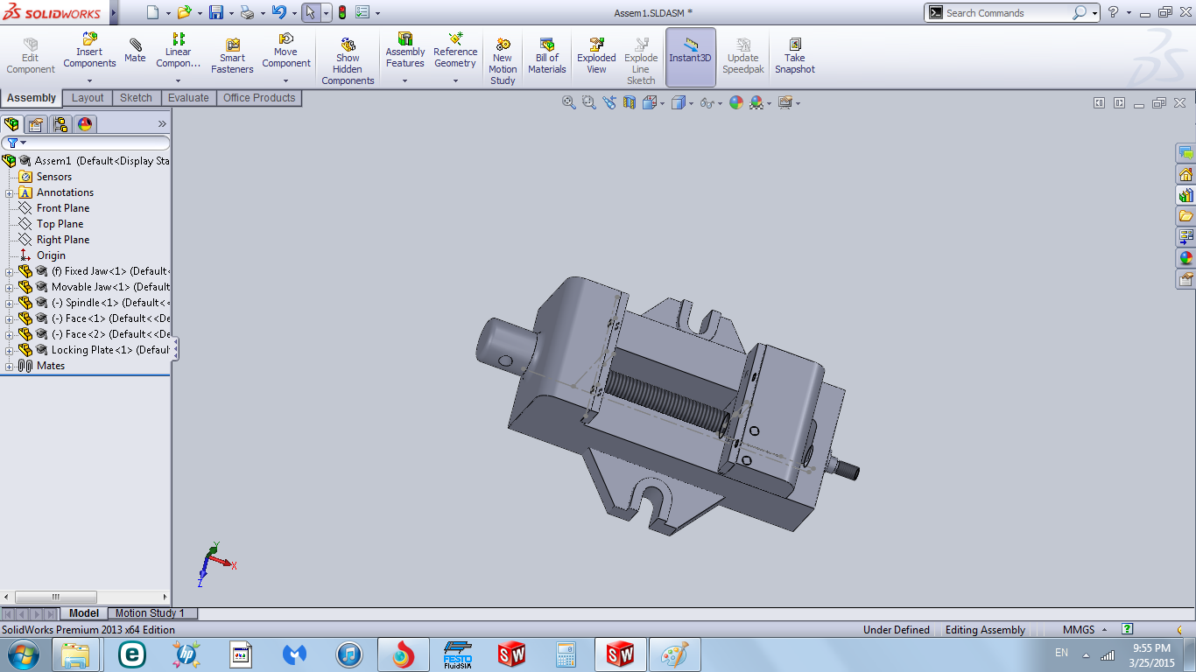The height and width of the screenshot is (672, 1196).
Task: Activate the Section View tool
Action: 630,102
